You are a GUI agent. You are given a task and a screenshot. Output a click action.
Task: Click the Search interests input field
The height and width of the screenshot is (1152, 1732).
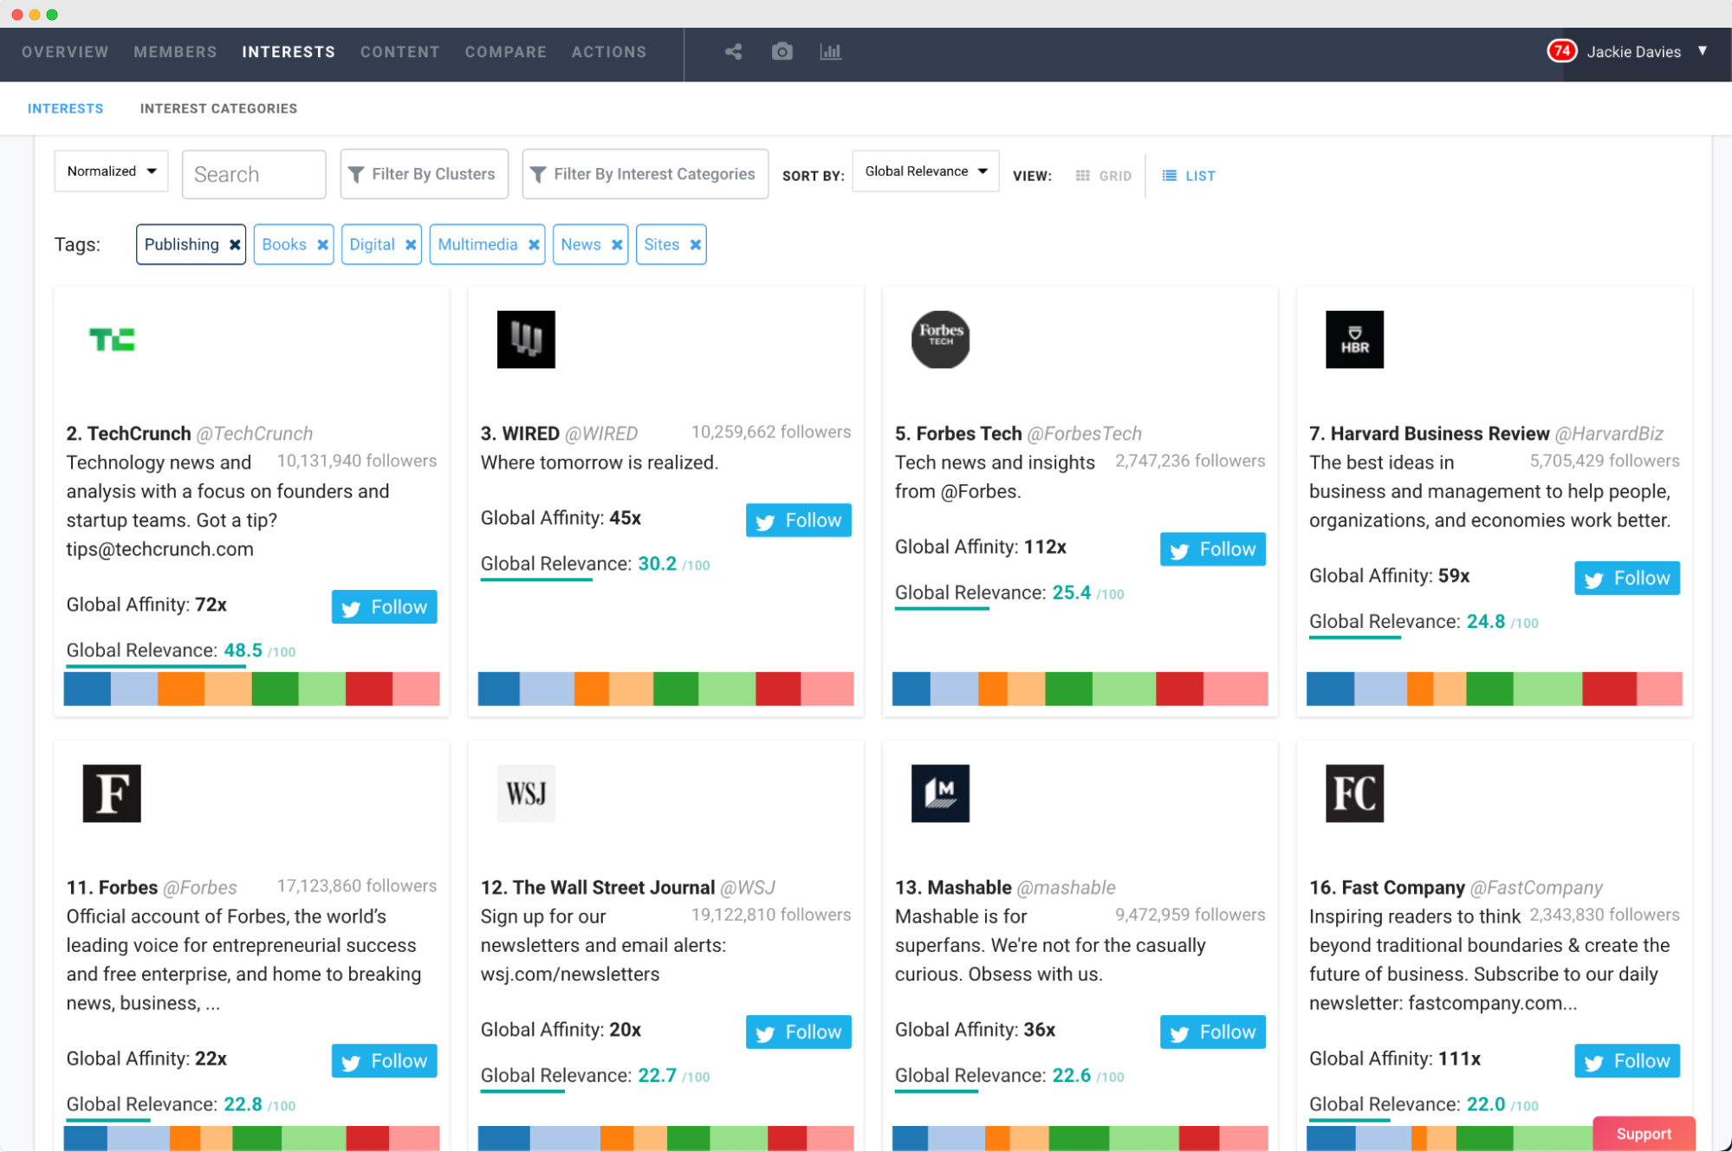pyautogui.click(x=255, y=173)
